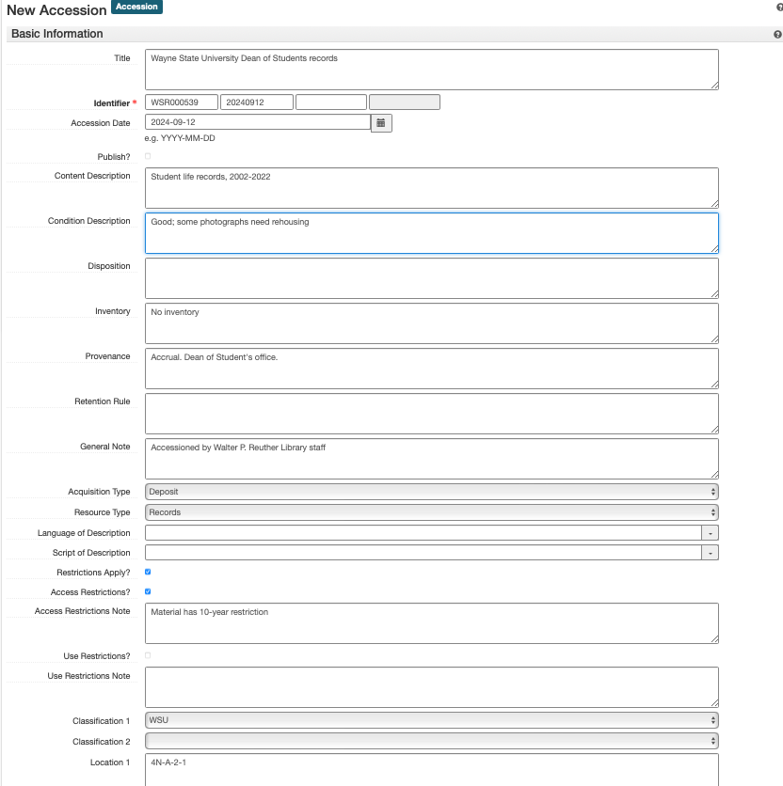The image size is (783, 786).
Task: Open the Acquisition Type dropdown
Action: pyautogui.click(x=431, y=492)
